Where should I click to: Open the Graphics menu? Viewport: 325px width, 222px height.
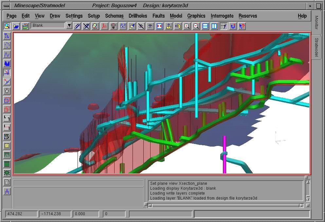[x=196, y=16]
